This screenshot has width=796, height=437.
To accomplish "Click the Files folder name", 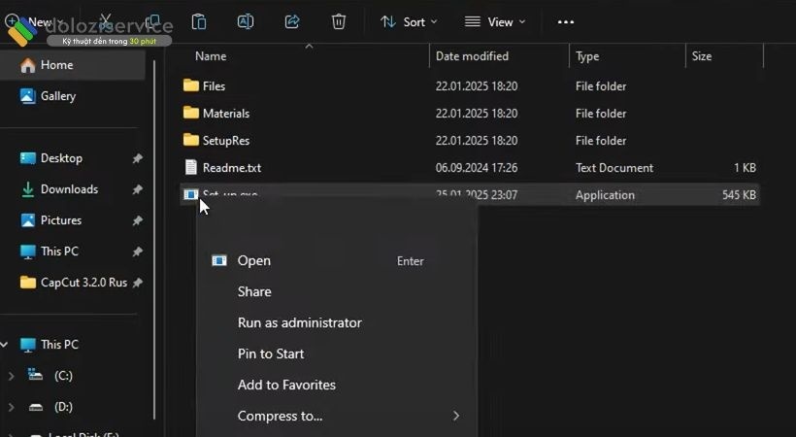I will (214, 86).
